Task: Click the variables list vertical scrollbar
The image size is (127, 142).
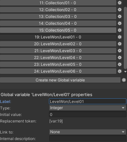Action: 125,38
